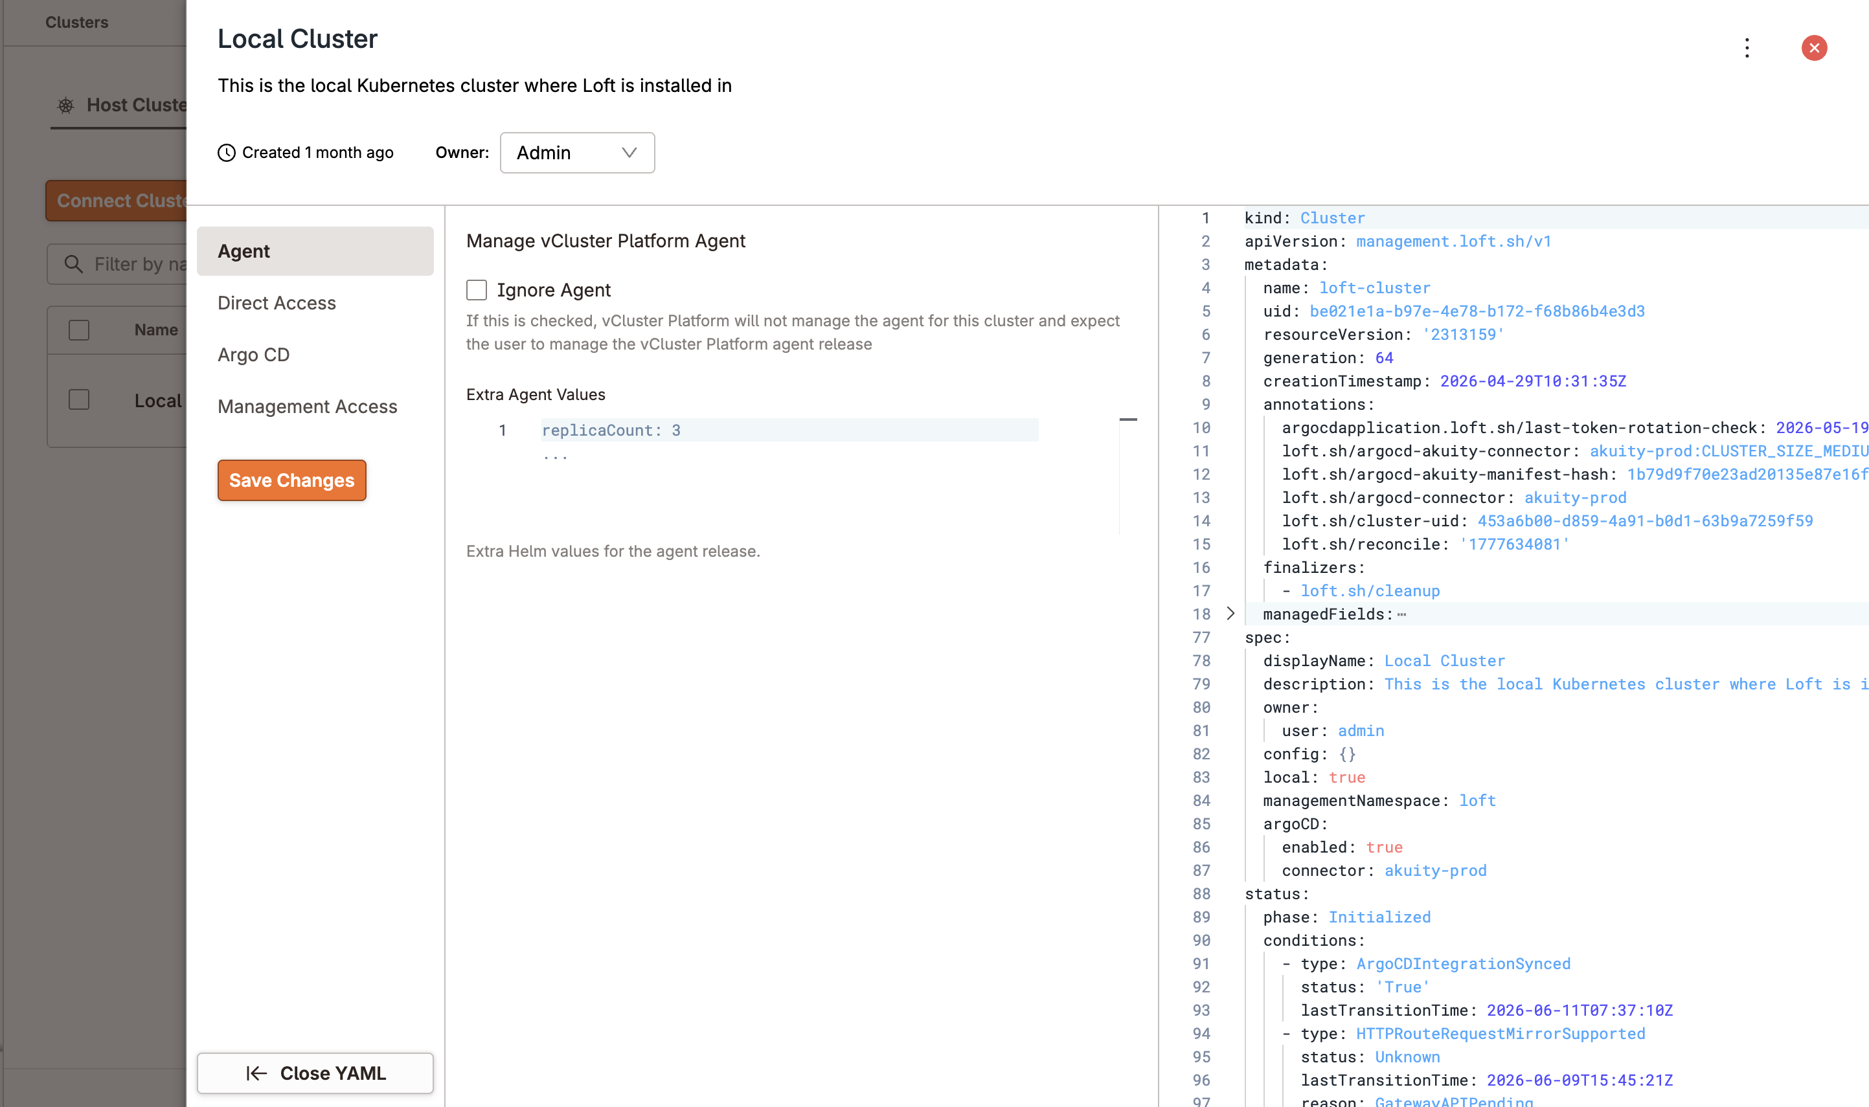1869x1107 pixels.
Task: Click the Clusters breadcrumb title
Action: [77, 23]
